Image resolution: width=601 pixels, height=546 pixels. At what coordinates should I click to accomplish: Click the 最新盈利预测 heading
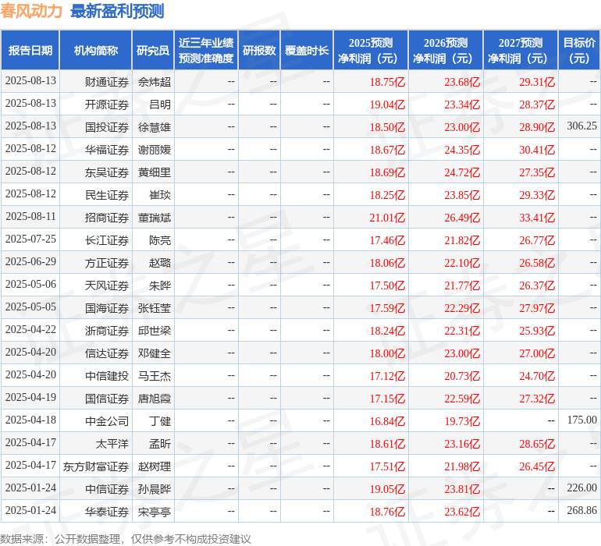117,11
